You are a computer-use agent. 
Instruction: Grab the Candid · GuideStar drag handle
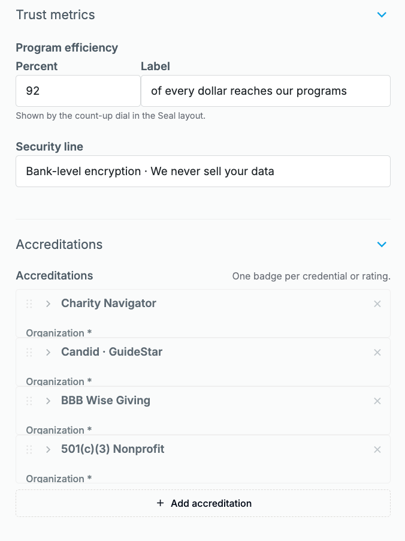[29, 352]
